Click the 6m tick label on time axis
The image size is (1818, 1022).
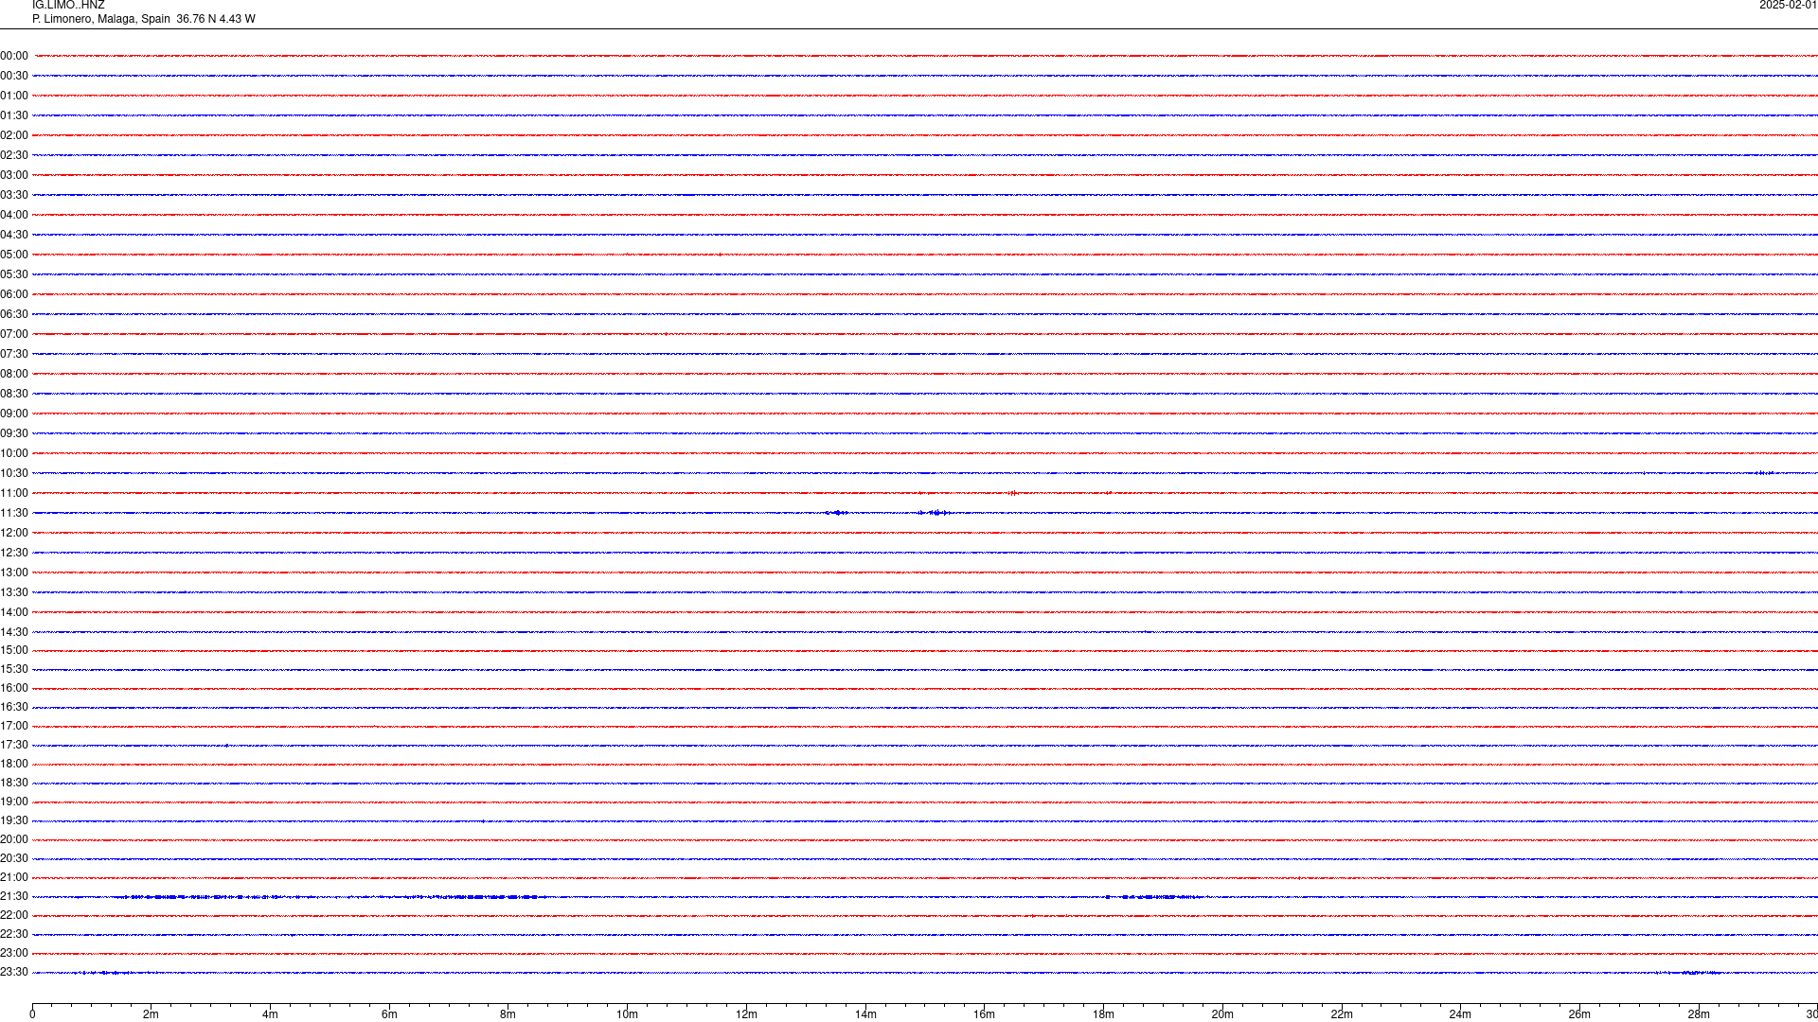(389, 1014)
